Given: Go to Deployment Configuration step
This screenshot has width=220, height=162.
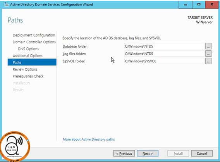Looking at the screenshot, I should 34,35.
